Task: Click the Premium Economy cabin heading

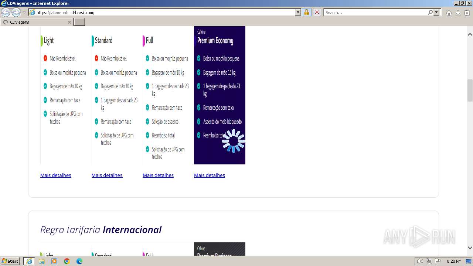Action: coord(215,41)
